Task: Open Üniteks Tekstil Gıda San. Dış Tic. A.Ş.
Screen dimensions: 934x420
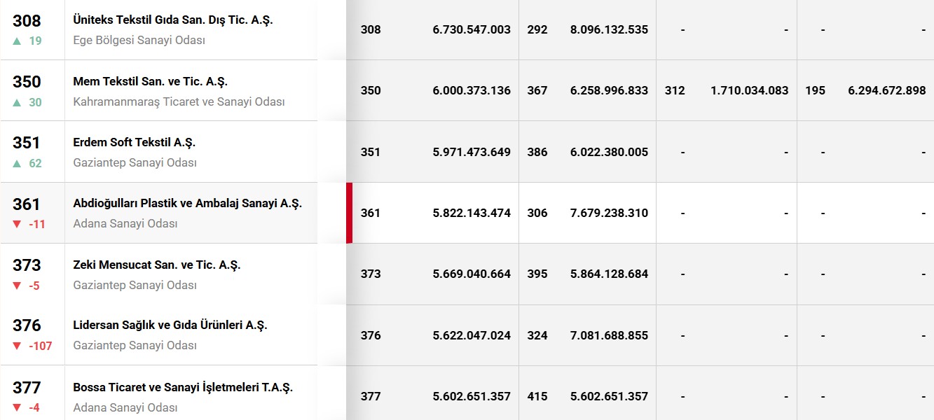Action: (172, 20)
